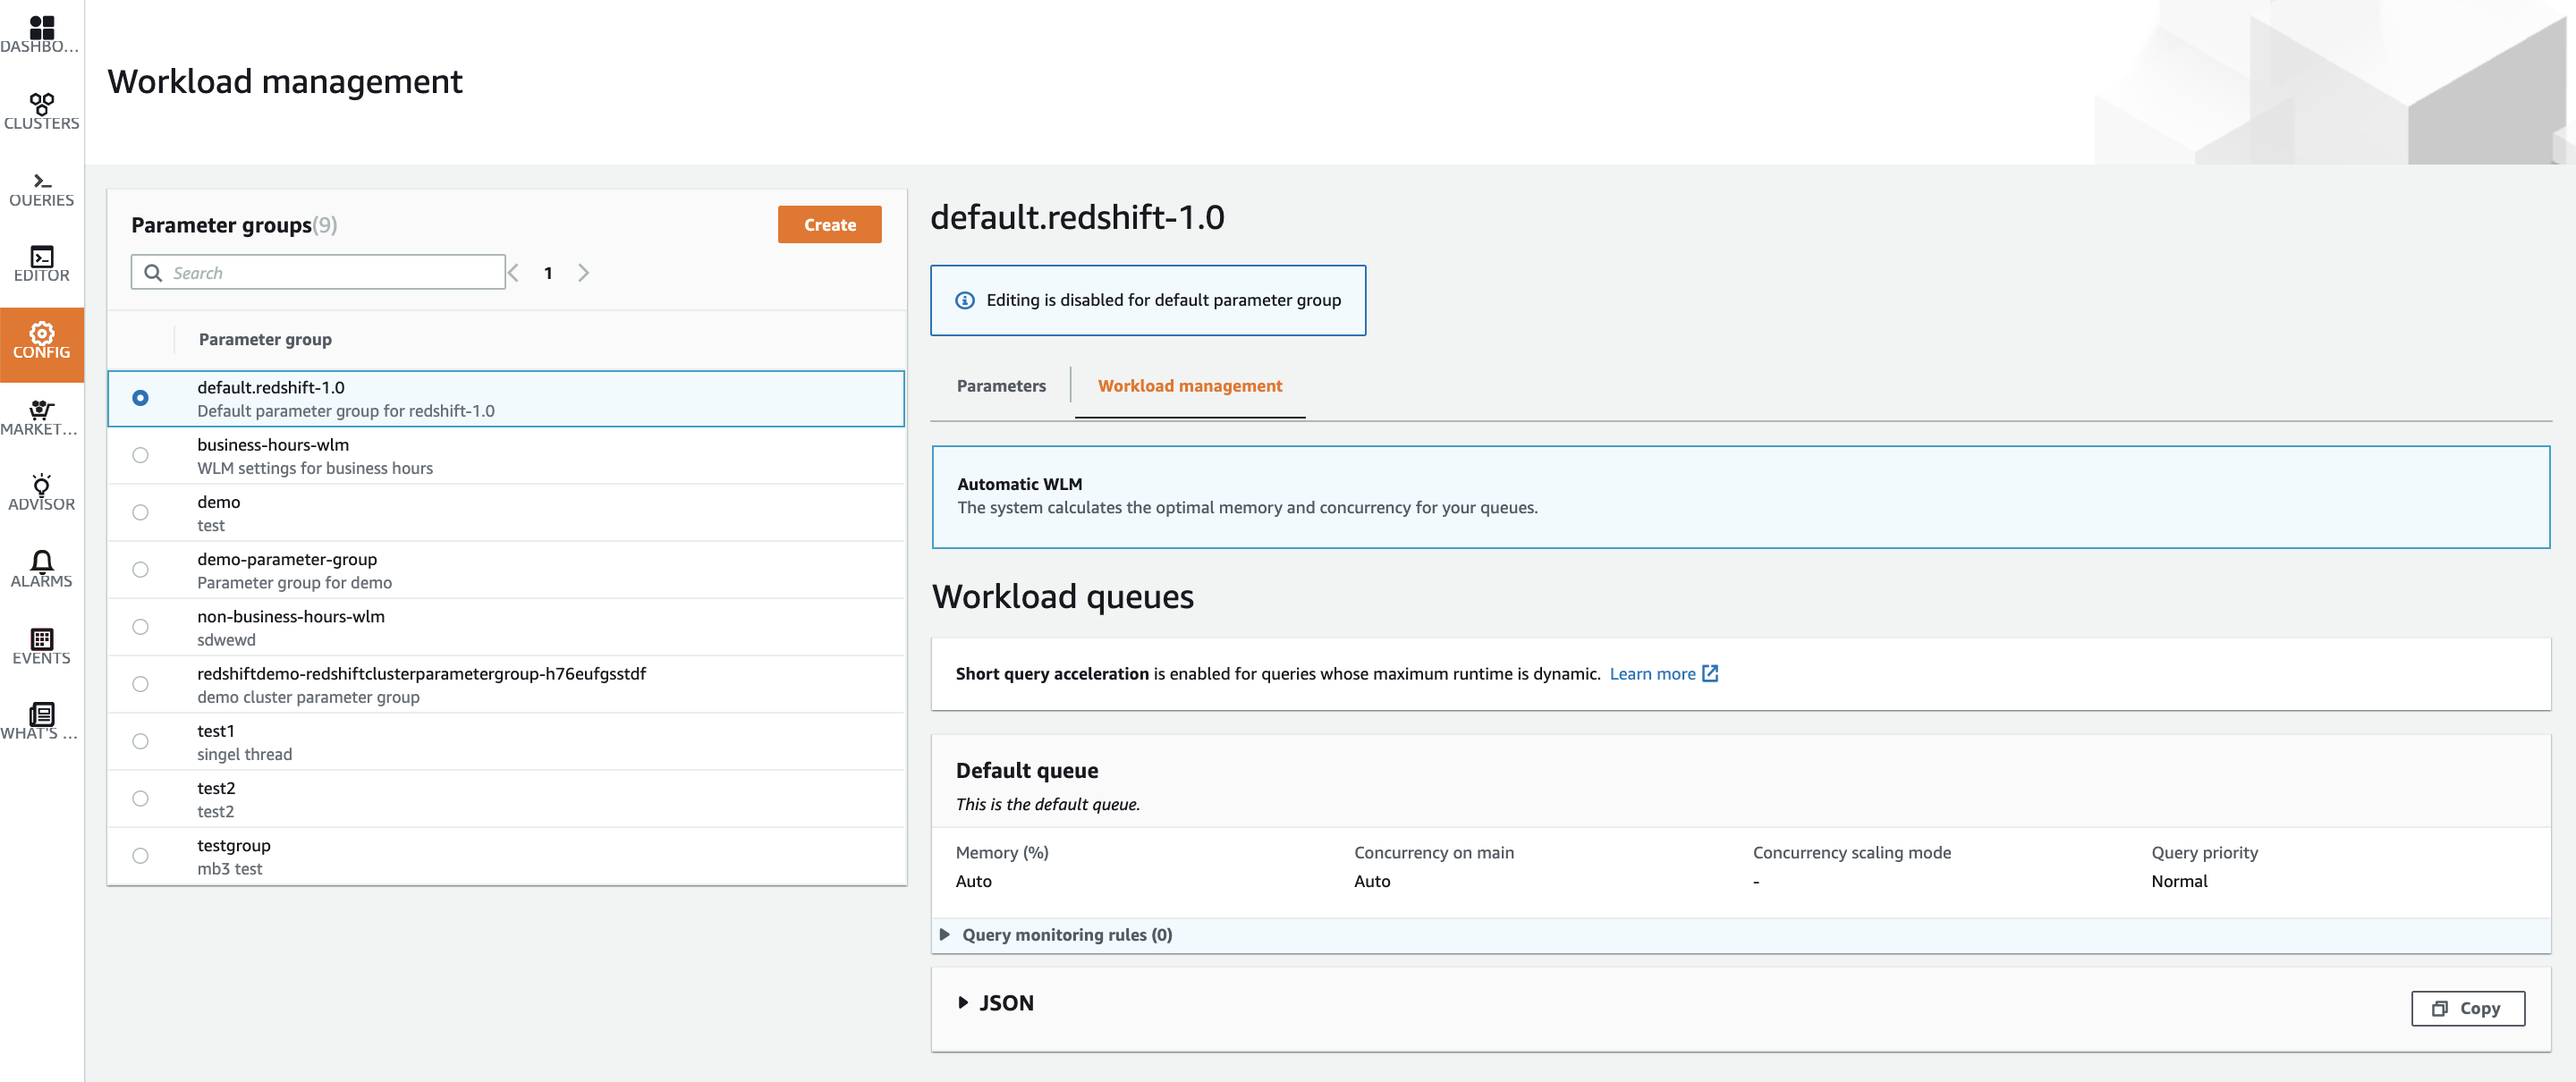Viewport: 2576px width, 1082px height.
Task: Click the Query priority 'Normal' value
Action: pyautogui.click(x=2179, y=881)
